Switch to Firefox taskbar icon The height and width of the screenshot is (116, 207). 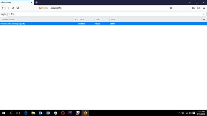pyautogui.click(x=85, y=113)
